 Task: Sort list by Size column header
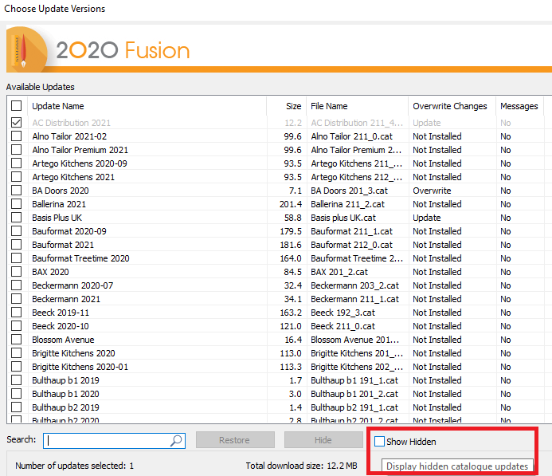point(294,106)
